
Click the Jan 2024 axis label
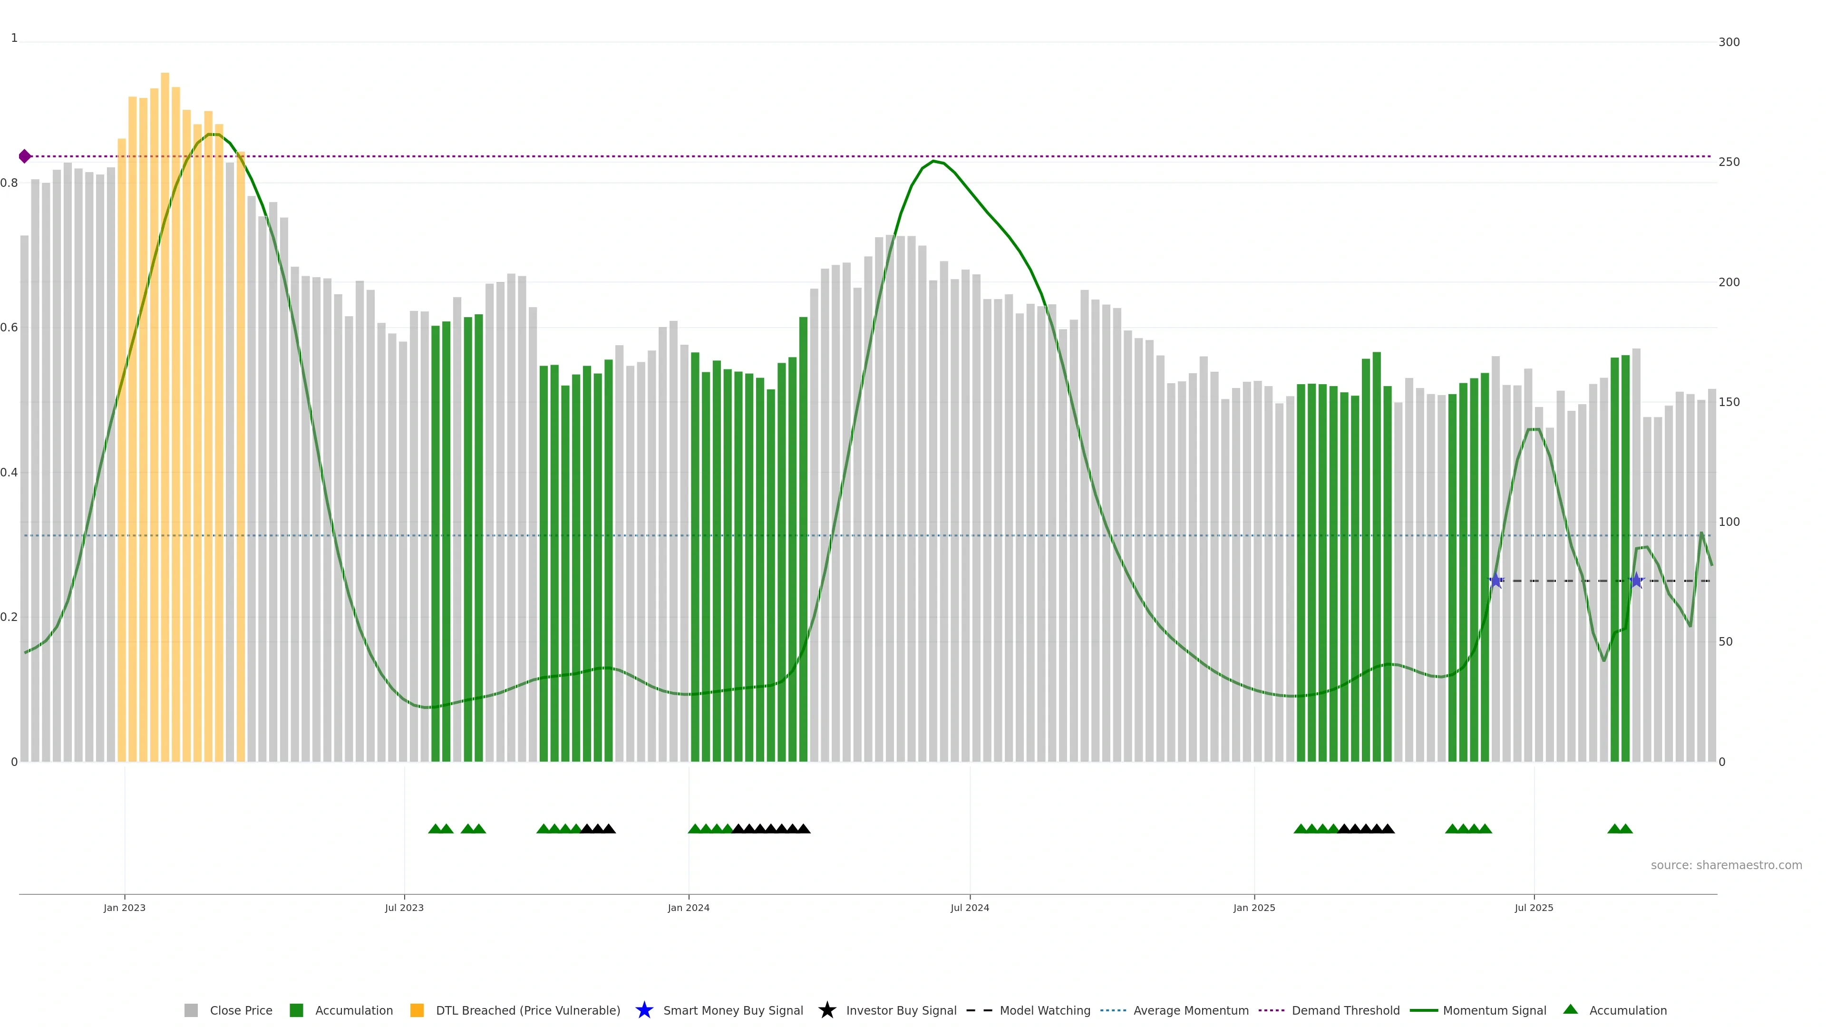(688, 907)
